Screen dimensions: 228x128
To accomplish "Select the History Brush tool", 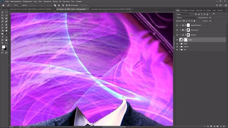I will click(2, 28).
